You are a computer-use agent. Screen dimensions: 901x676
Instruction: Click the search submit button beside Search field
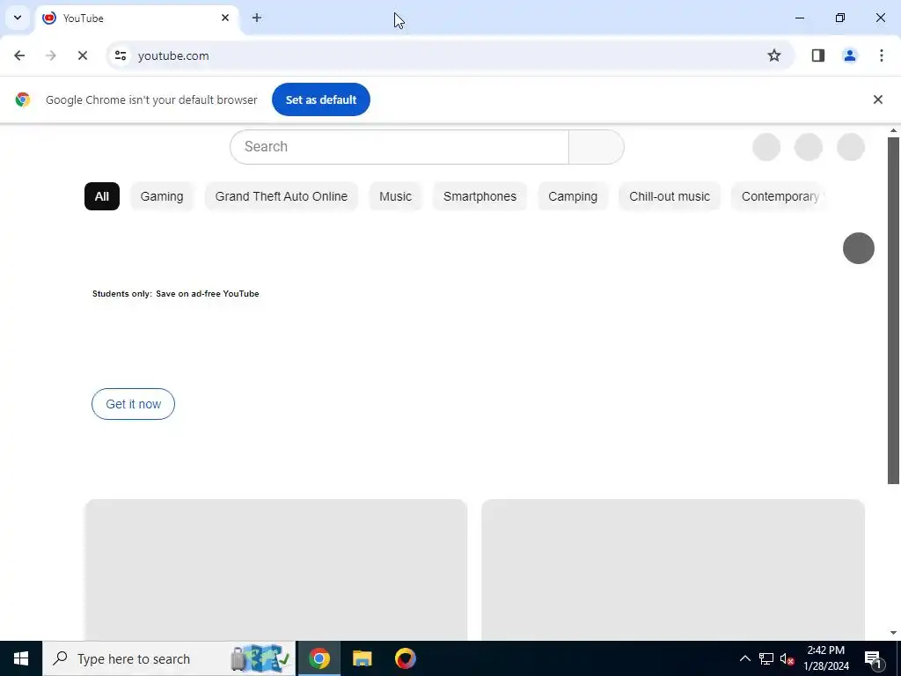point(596,147)
